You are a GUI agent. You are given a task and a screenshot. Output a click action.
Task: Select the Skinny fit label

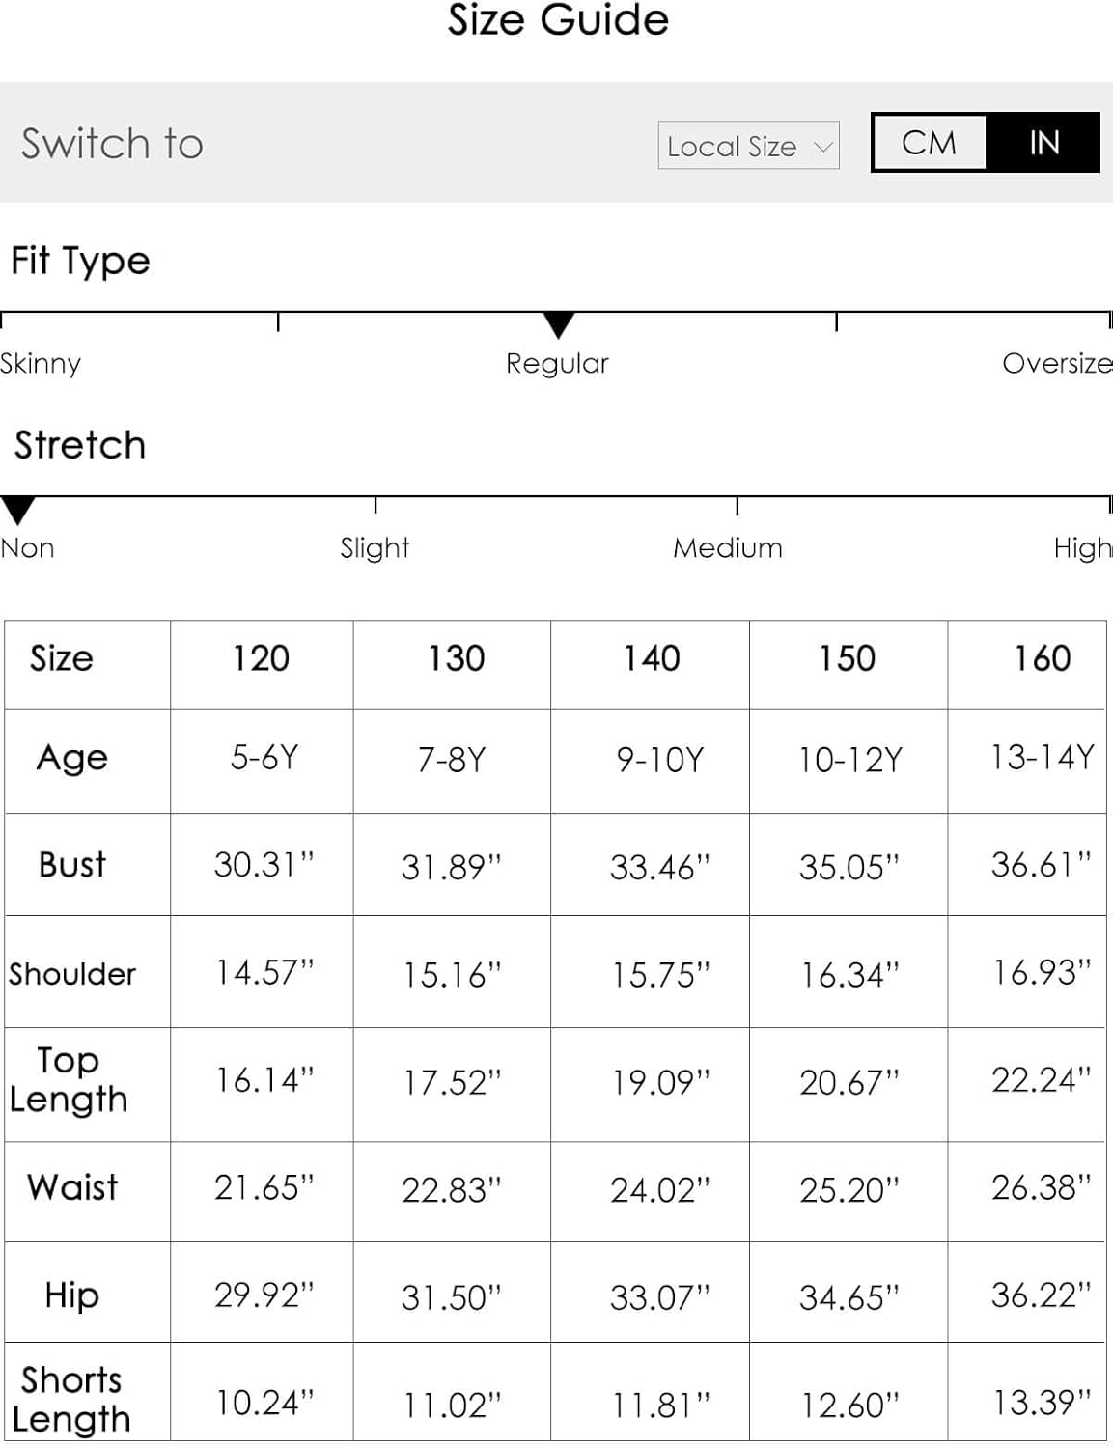[41, 364]
